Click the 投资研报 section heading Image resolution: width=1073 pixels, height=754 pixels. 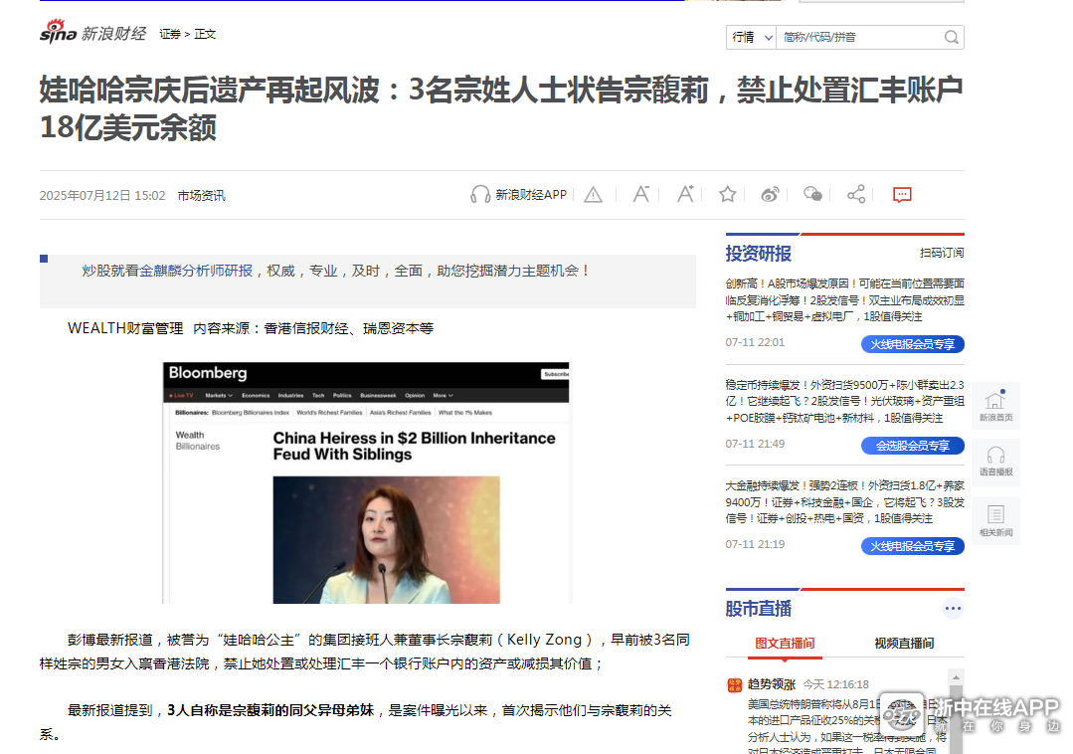tap(758, 254)
